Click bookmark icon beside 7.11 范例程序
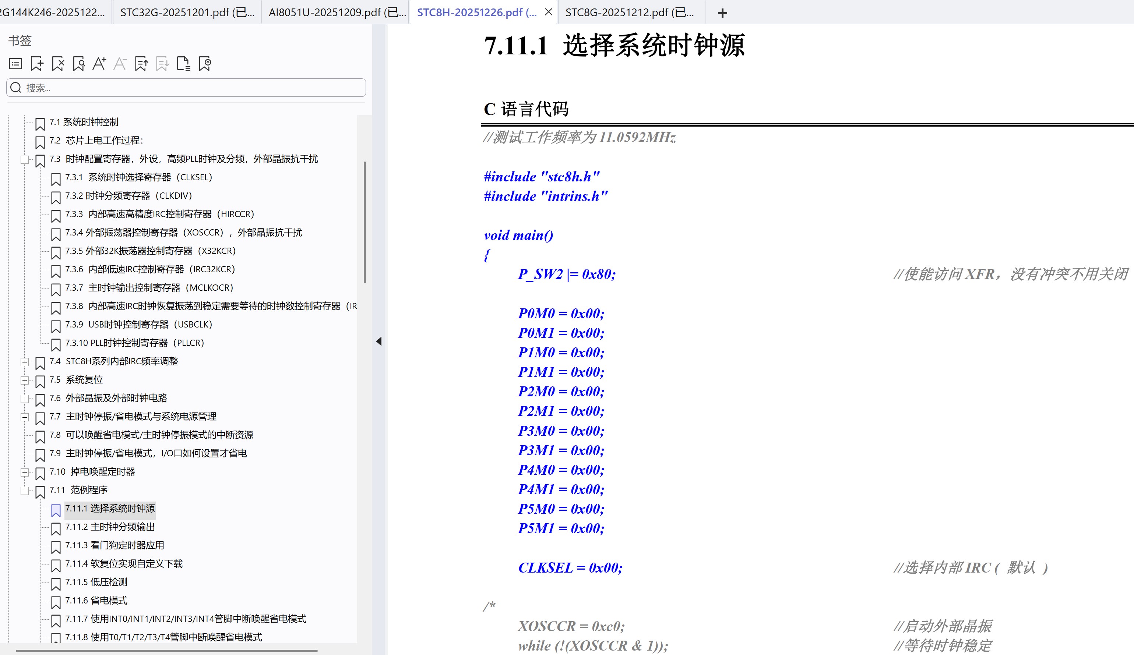 (40, 492)
